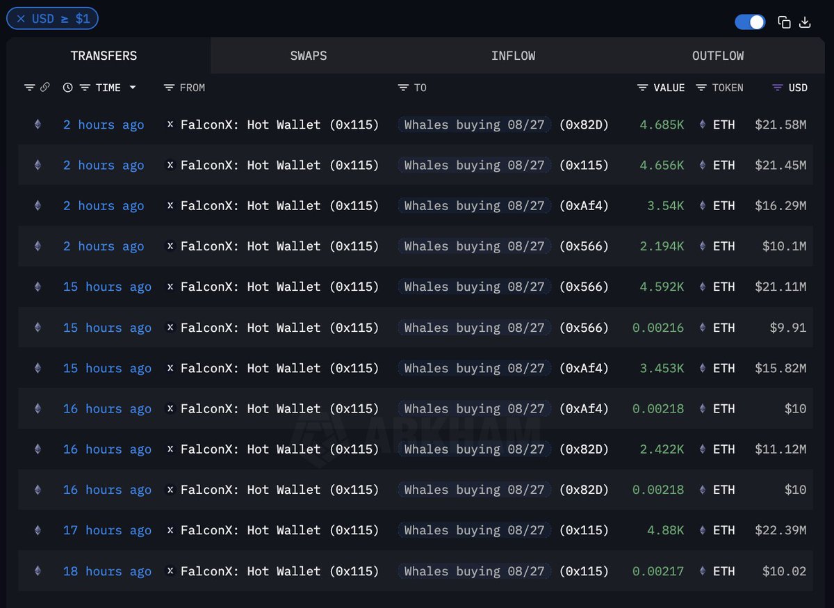
Task: Click Ethereum chain icon in $9.91 row
Action: pos(38,328)
